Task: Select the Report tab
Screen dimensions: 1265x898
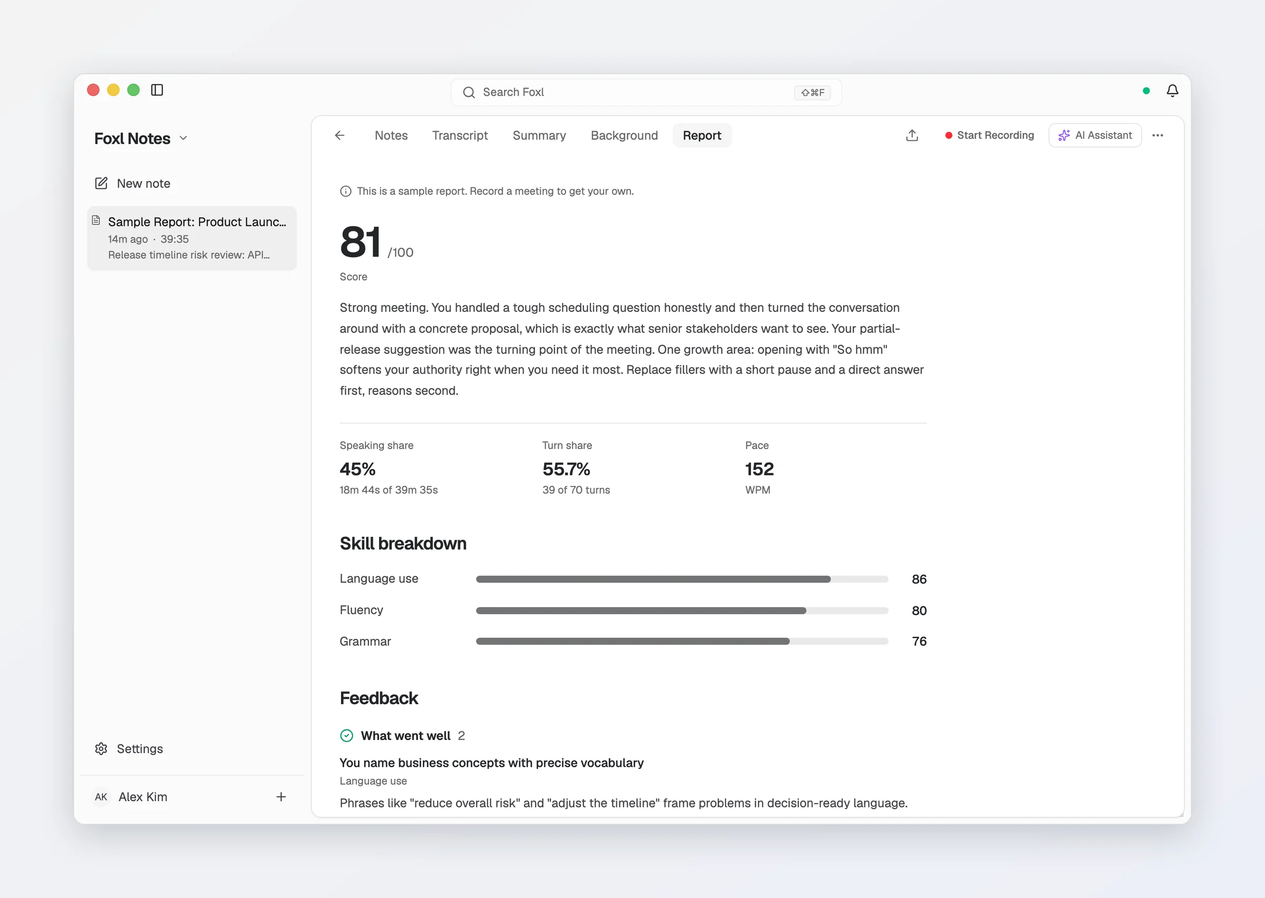Action: 702,135
